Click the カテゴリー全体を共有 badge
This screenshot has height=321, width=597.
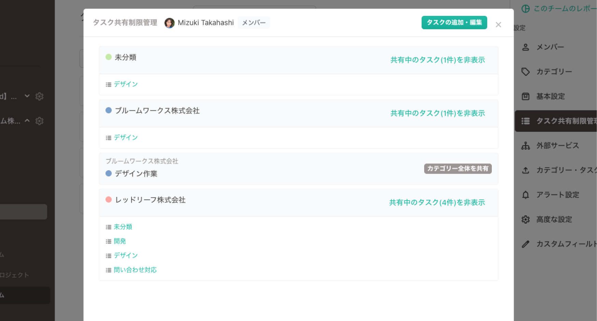click(x=457, y=169)
